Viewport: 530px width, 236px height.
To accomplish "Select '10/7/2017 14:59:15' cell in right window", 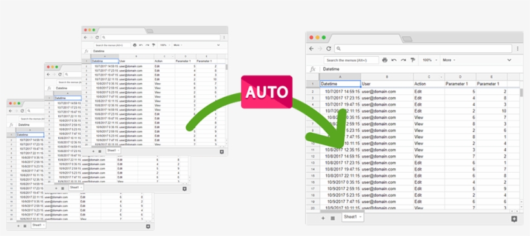I will 340,92.
